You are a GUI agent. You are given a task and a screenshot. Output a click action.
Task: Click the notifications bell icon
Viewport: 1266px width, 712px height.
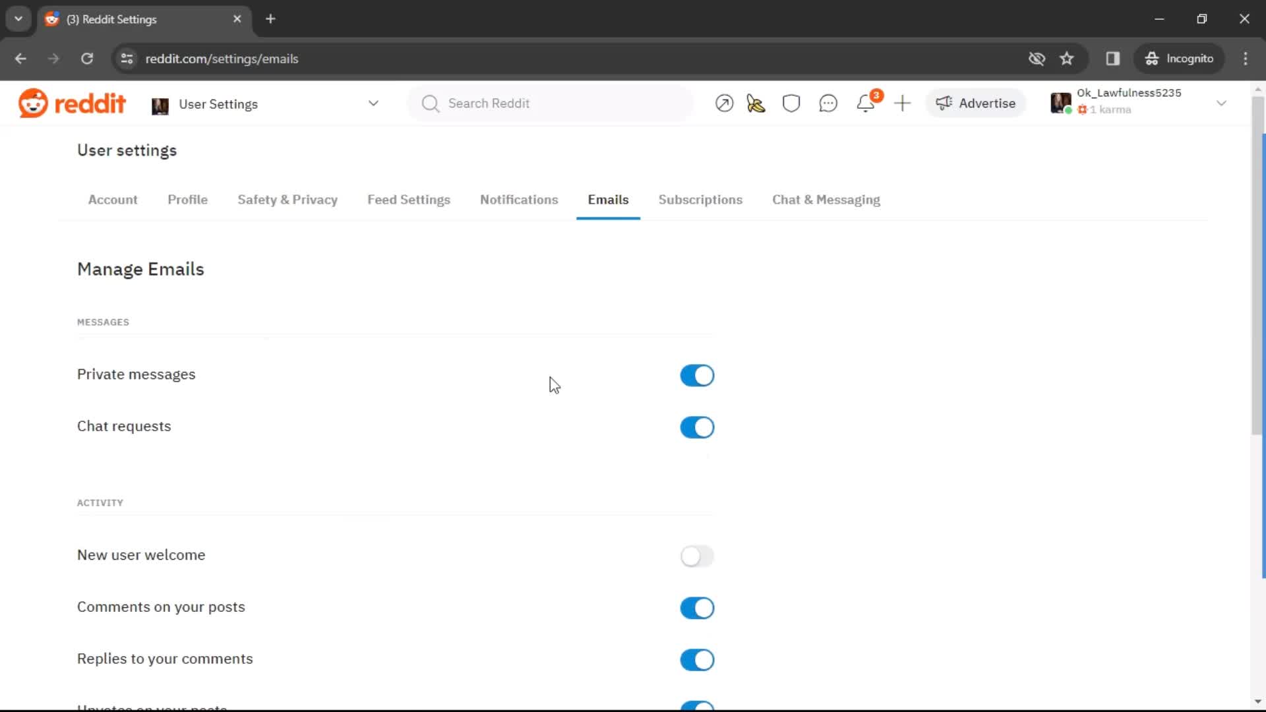pos(866,103)
